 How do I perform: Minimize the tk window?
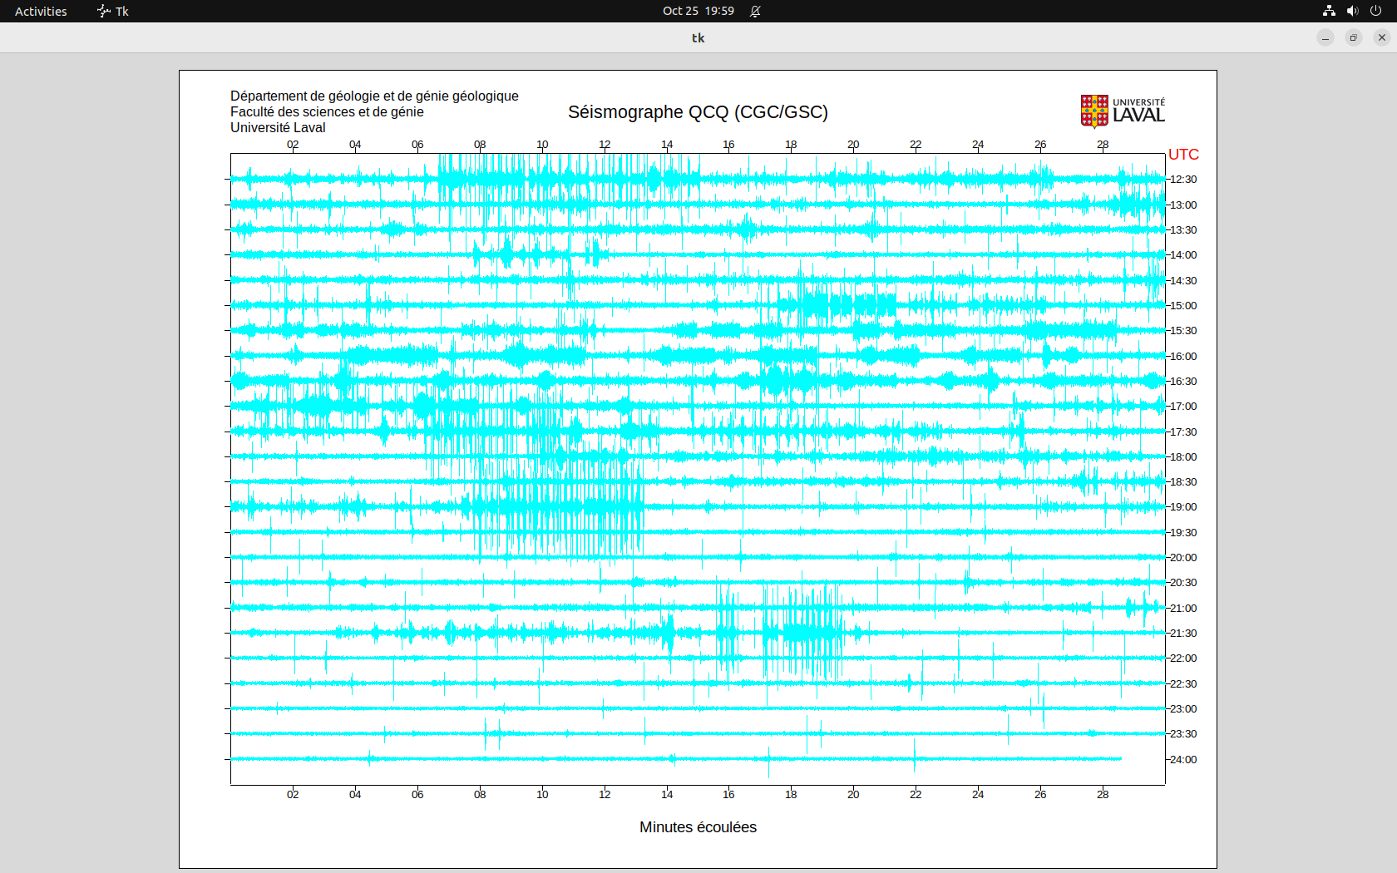[x=1325, y=37]
